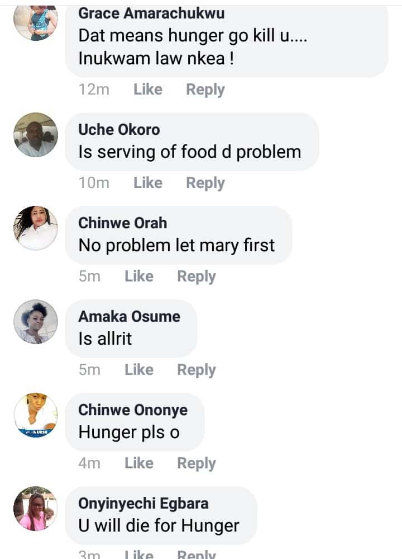The height and width of the screenshot is (559, 402).
Task: Reply to Uche Okoro's comment
Action: 205,183
